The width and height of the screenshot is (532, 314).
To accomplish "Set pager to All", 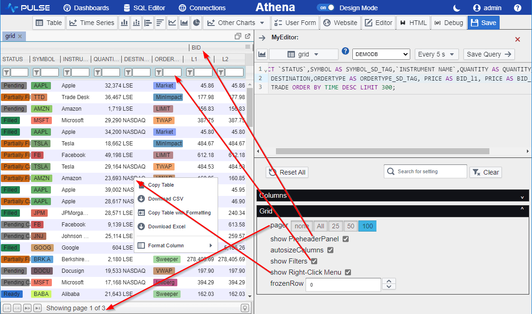I will 320,226.
